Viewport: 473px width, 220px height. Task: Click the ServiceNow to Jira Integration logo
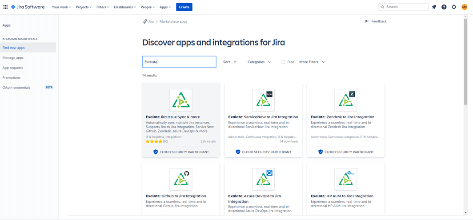coord(263,100)
